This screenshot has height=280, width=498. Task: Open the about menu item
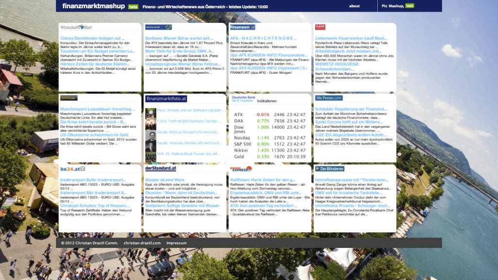point(355,6)
